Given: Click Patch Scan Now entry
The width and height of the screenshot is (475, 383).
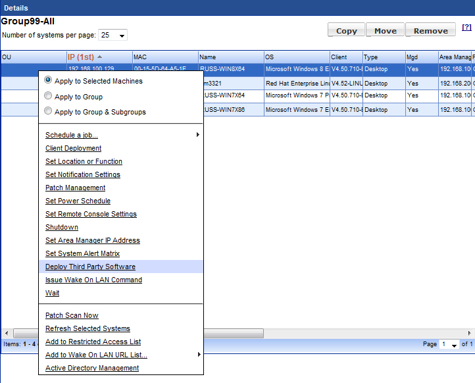Looking at the screenshot, I should [x=72, y=315].
